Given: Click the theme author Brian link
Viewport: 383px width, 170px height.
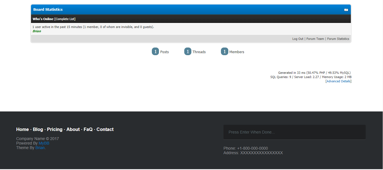Looking at the screenshot, I should (x=40, y=148).
